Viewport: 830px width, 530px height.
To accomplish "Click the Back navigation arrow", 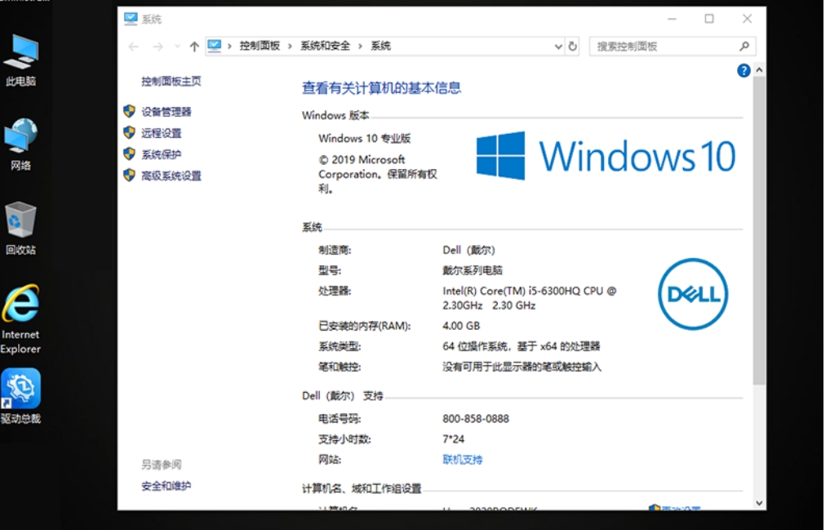I will (132, 47).
